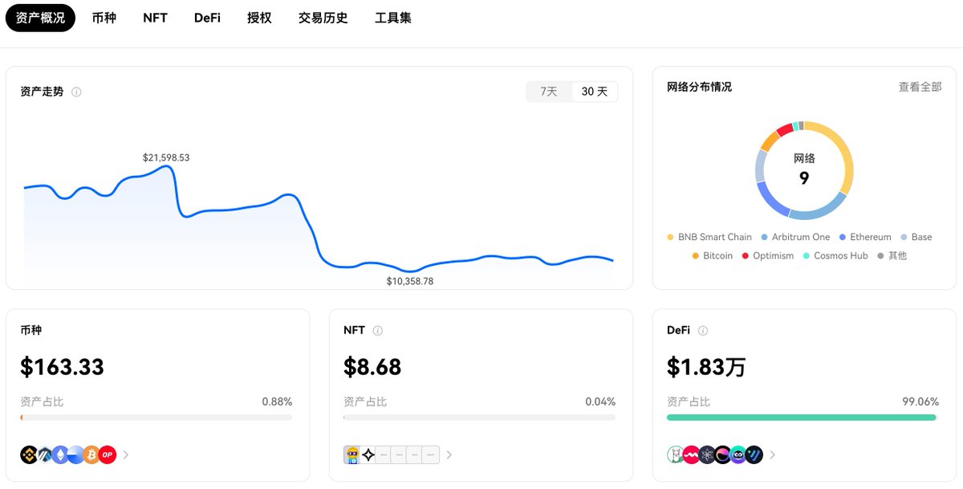Viewport: 963px width, 489px height.
Task: Open the 工具集 tab
Action: 393,18
